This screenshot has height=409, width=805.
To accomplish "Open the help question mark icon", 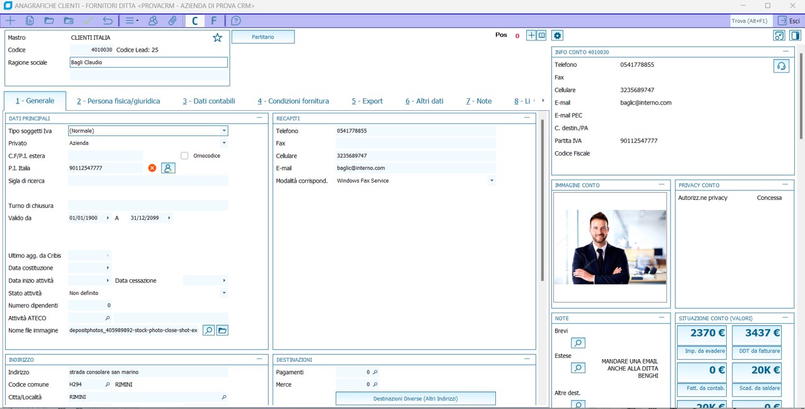I will coord(236,21).
